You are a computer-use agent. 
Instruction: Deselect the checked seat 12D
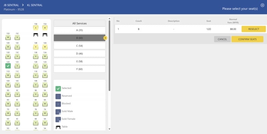[x=8, y=66]
